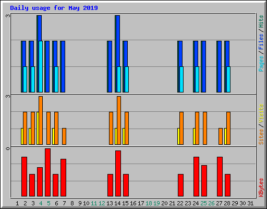The height and width of the screenshot is (209, 267).
Task: Click the blue Files bar for day 14
Action: click(x=118, y=41)
